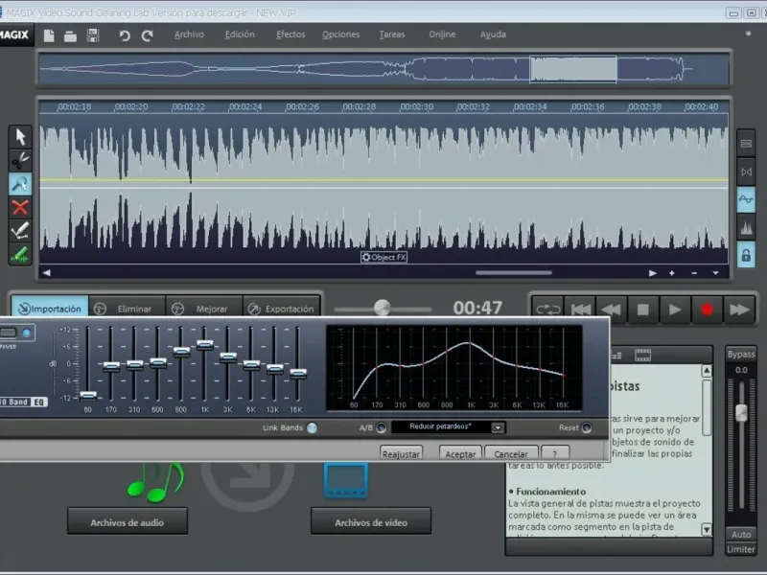The image size is (767, 575).
Task: Open the Efectos menu
Action: 291,34
